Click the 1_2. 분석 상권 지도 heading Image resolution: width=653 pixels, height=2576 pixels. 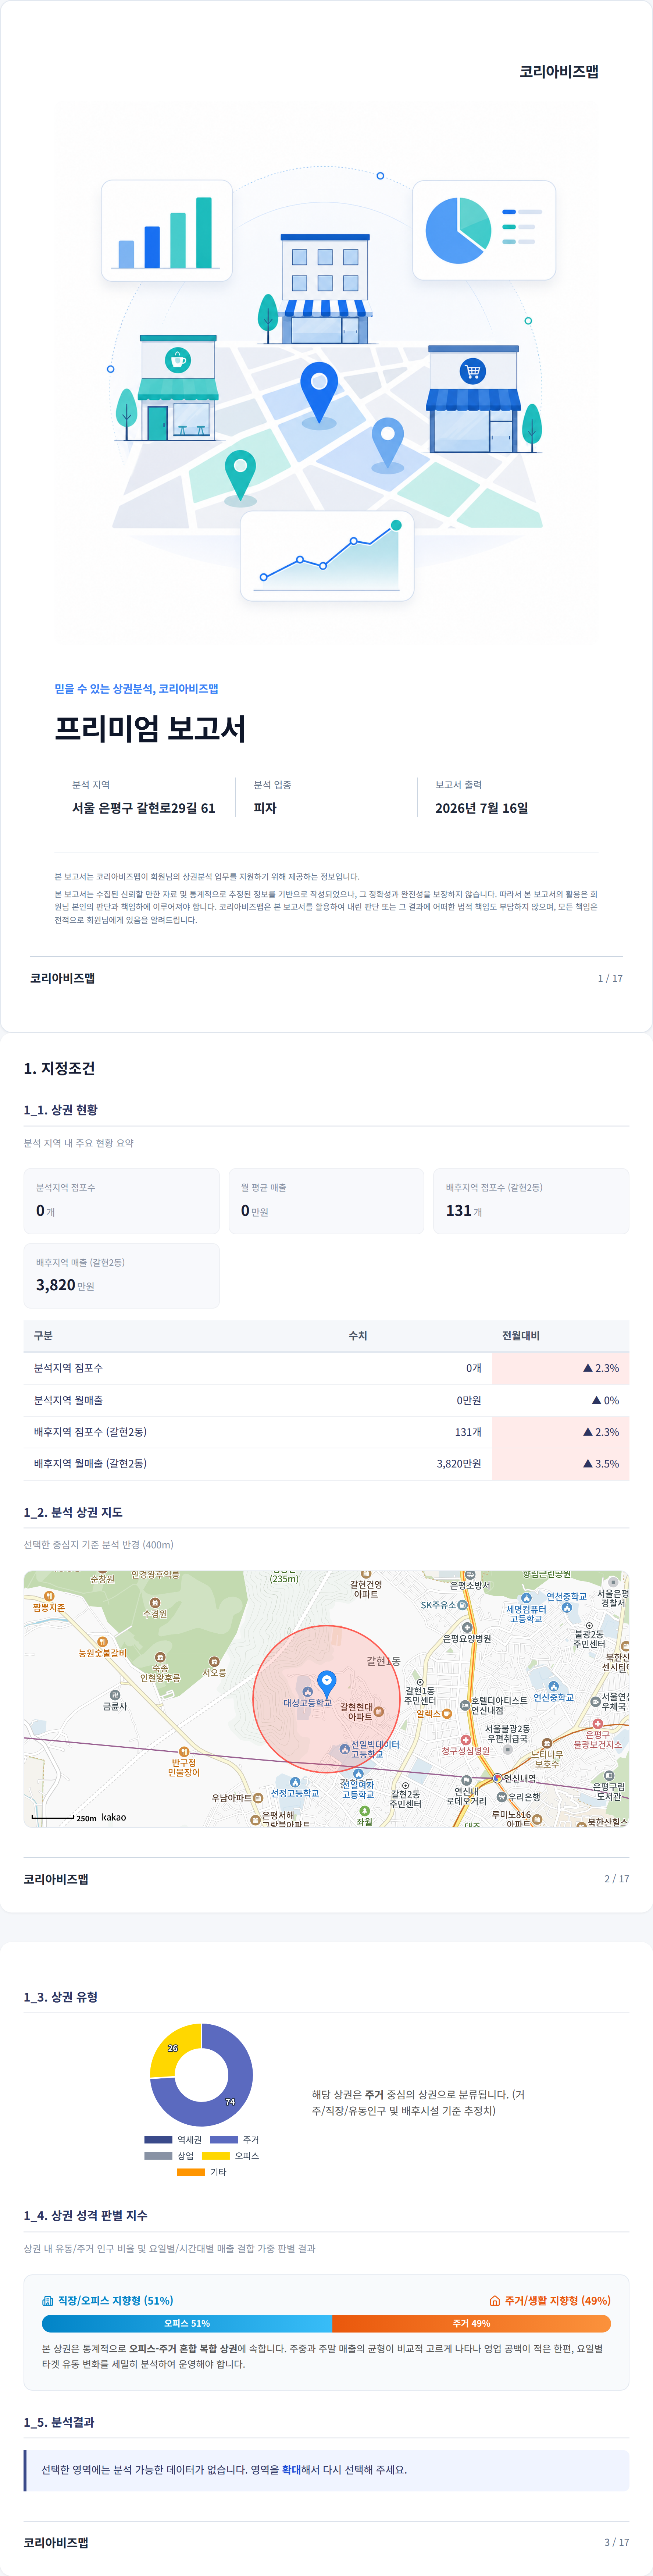[x=73, y=1512]
